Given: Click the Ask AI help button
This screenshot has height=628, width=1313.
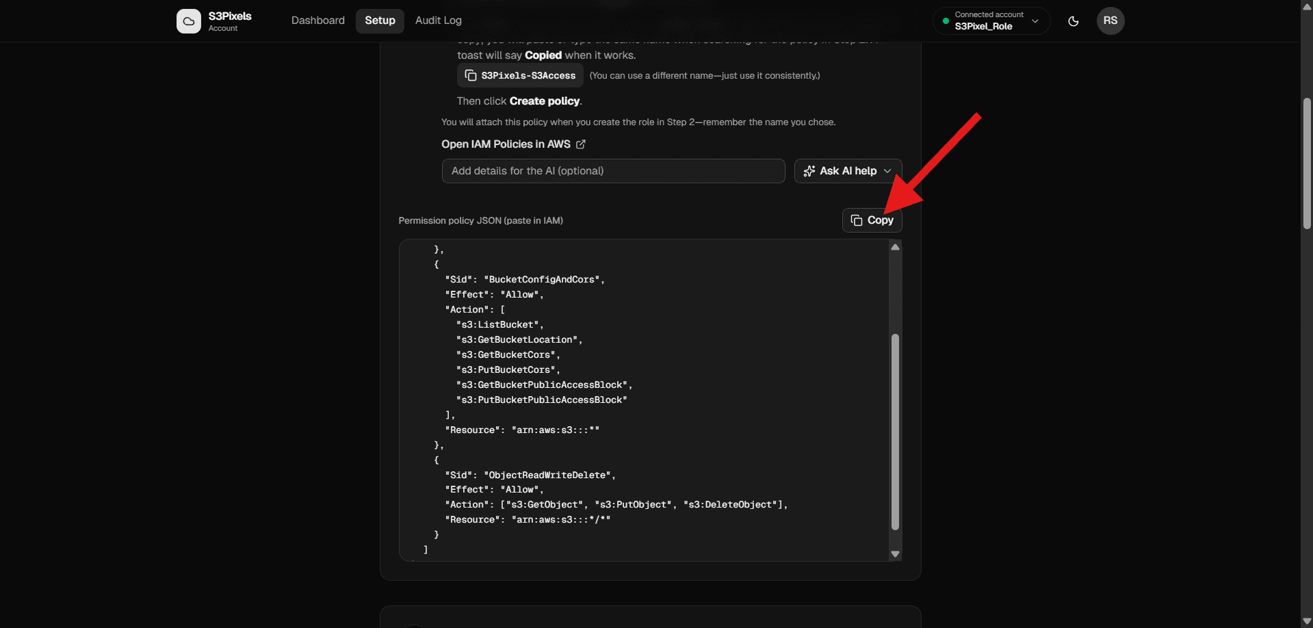Looking at the screenshot, I should pyautogui.click(x=847, y=171).
